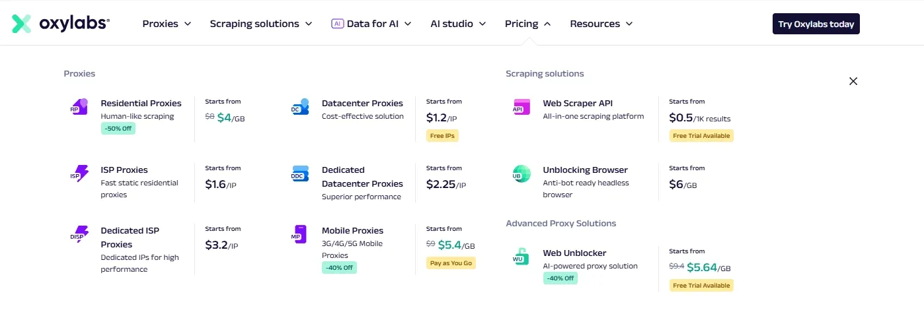This screenshot has width=924, height=316.
Task: Click the Mobile Proxies MP icon
Action: click(299, 234)
